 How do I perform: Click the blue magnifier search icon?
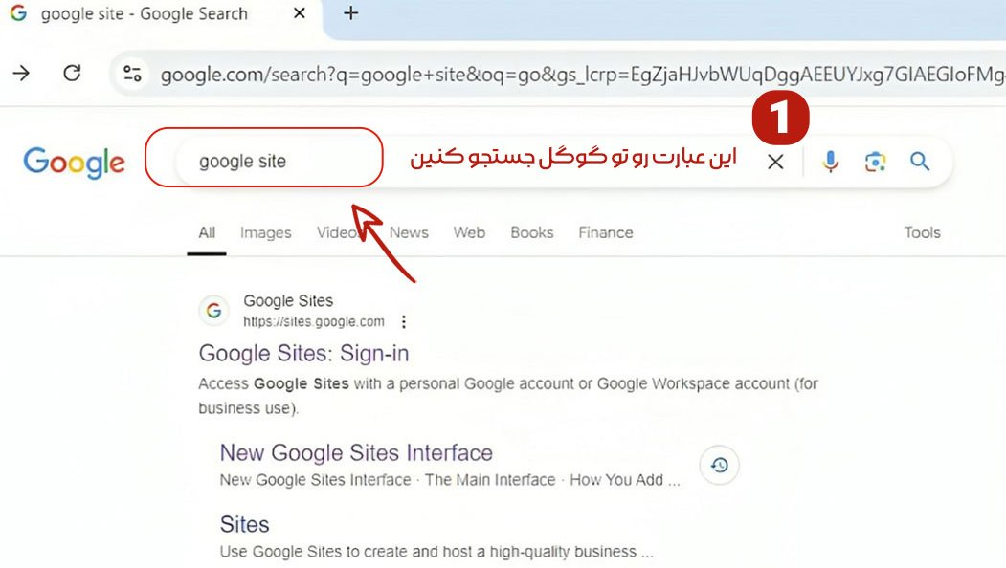[920, 162]
